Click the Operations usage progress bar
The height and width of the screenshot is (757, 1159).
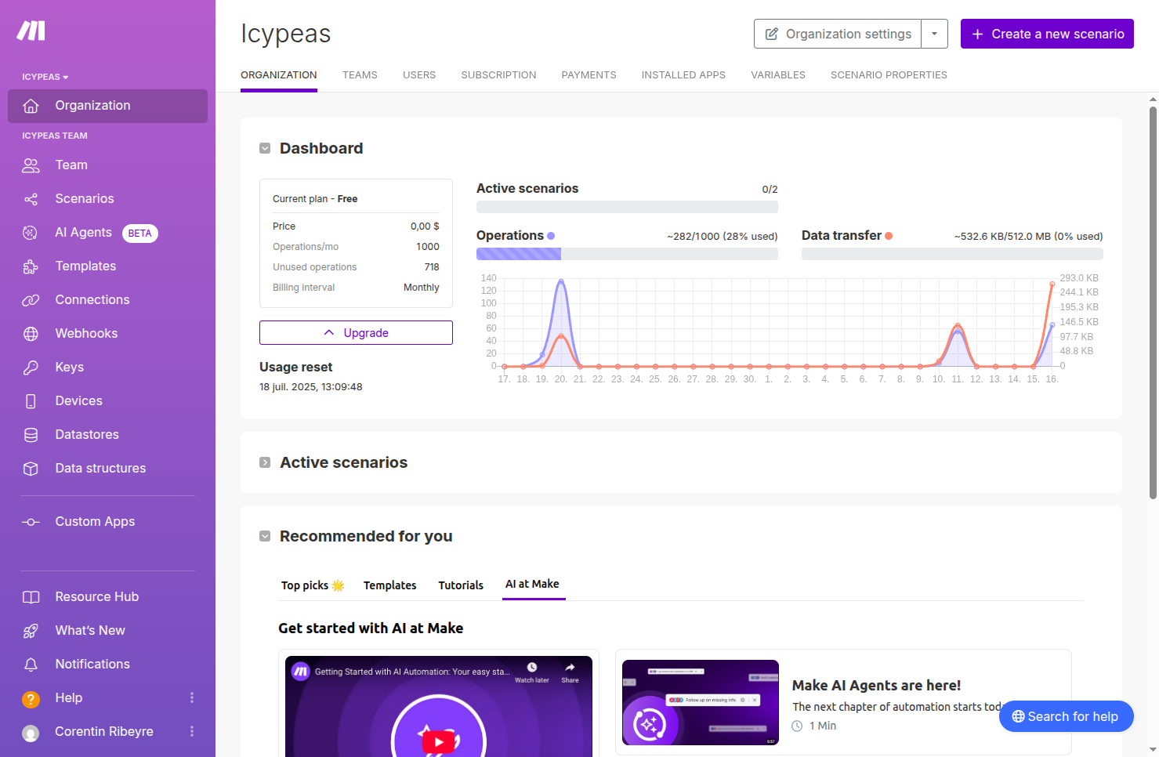coord(627,254)
